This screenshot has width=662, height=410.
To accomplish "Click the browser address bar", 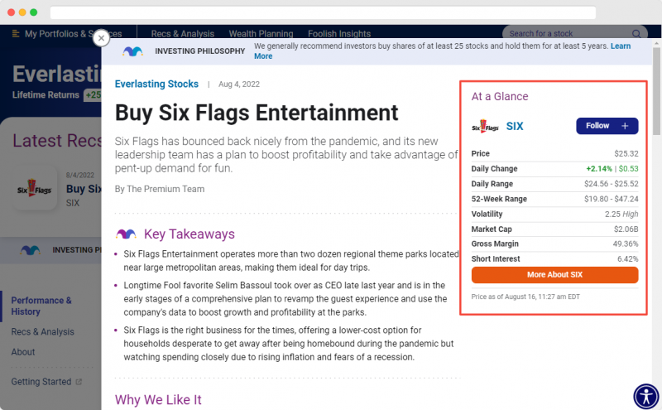I will coord(323,12).
